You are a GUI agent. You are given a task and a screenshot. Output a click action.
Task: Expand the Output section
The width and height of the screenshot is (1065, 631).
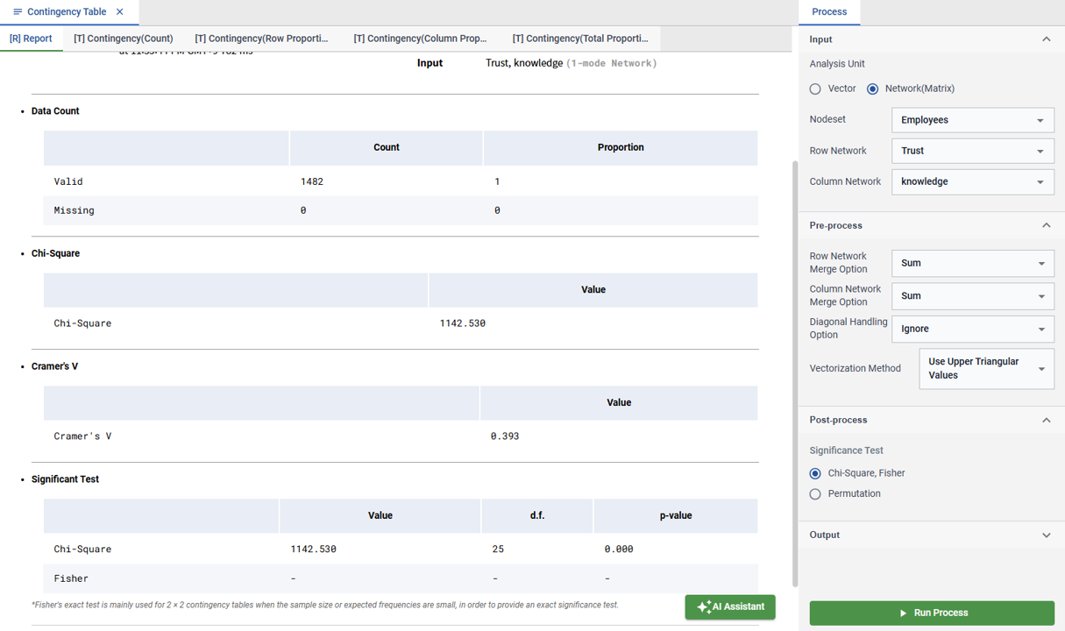(1046, 535)
